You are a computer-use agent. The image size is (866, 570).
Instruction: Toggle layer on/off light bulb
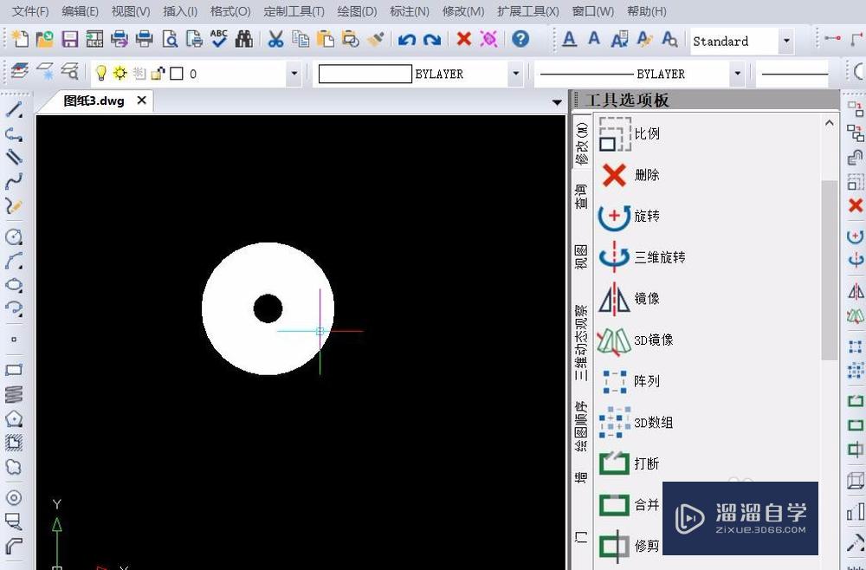(101, 73)
